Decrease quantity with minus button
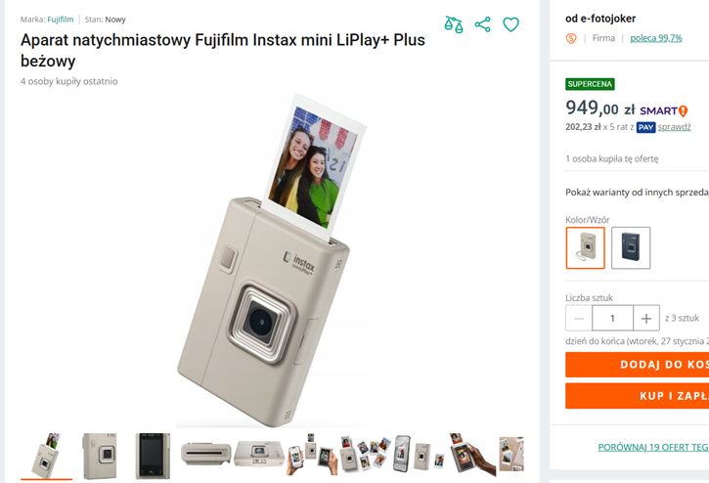Screen dimensions: 709x483 tap(579, 318)
